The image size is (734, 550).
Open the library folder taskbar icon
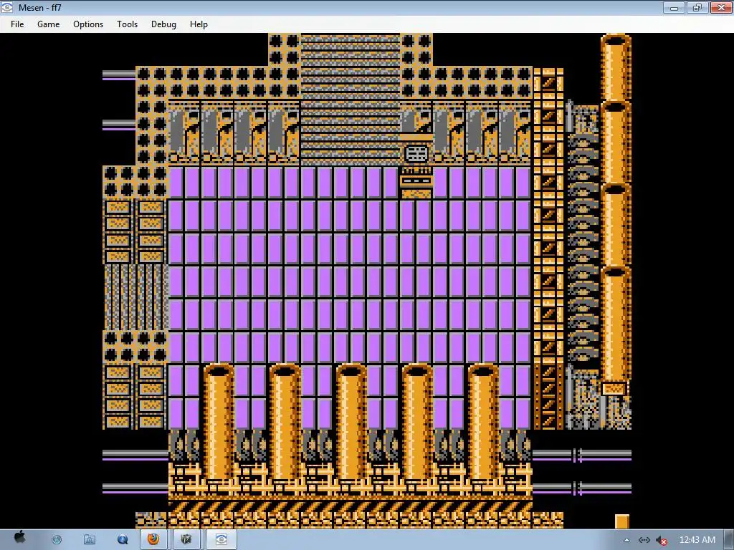coord(90,540)
